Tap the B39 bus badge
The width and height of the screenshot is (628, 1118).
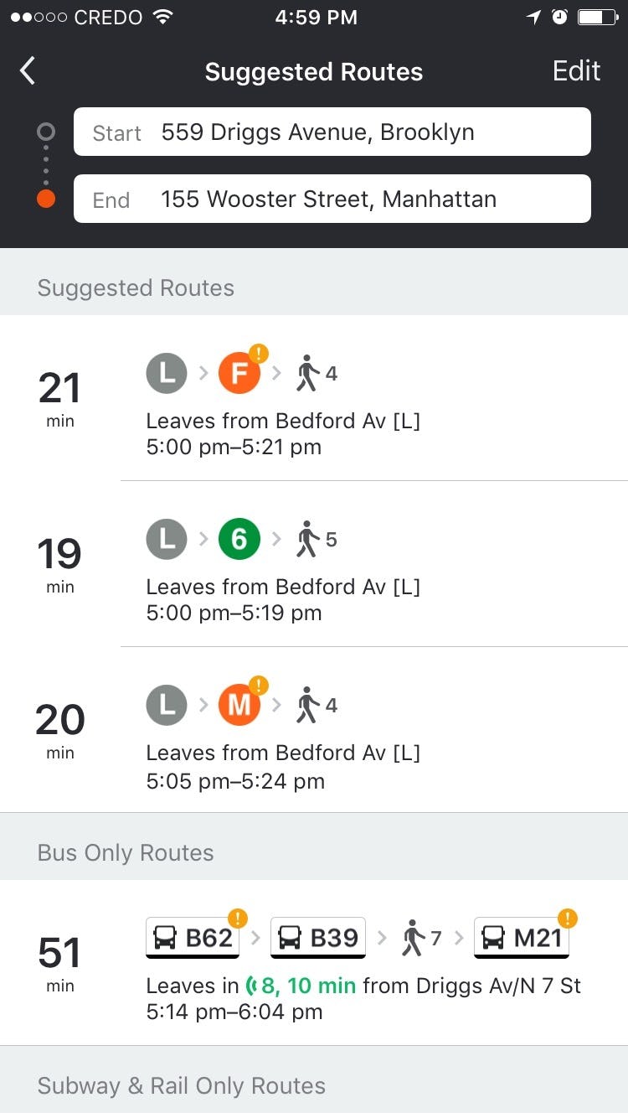[x=318, y=938]
